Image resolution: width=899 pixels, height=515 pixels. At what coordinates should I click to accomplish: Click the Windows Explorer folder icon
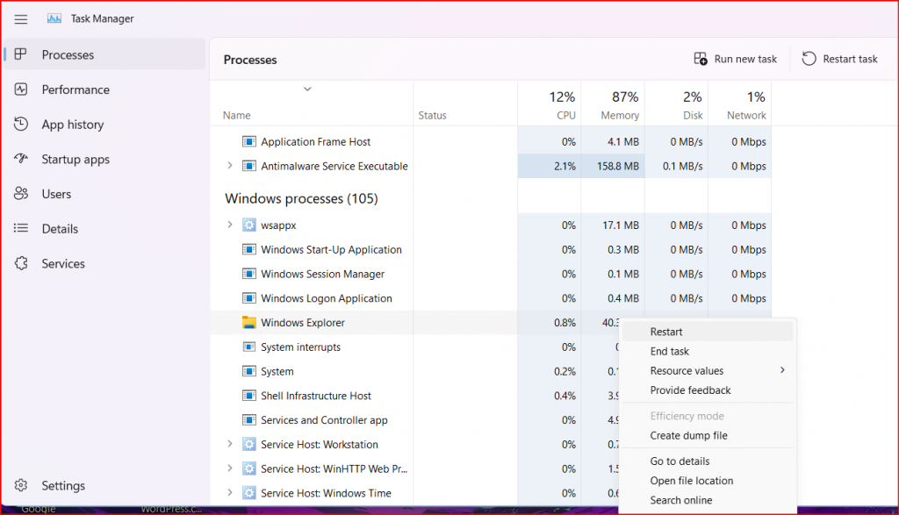coord(248,323)
